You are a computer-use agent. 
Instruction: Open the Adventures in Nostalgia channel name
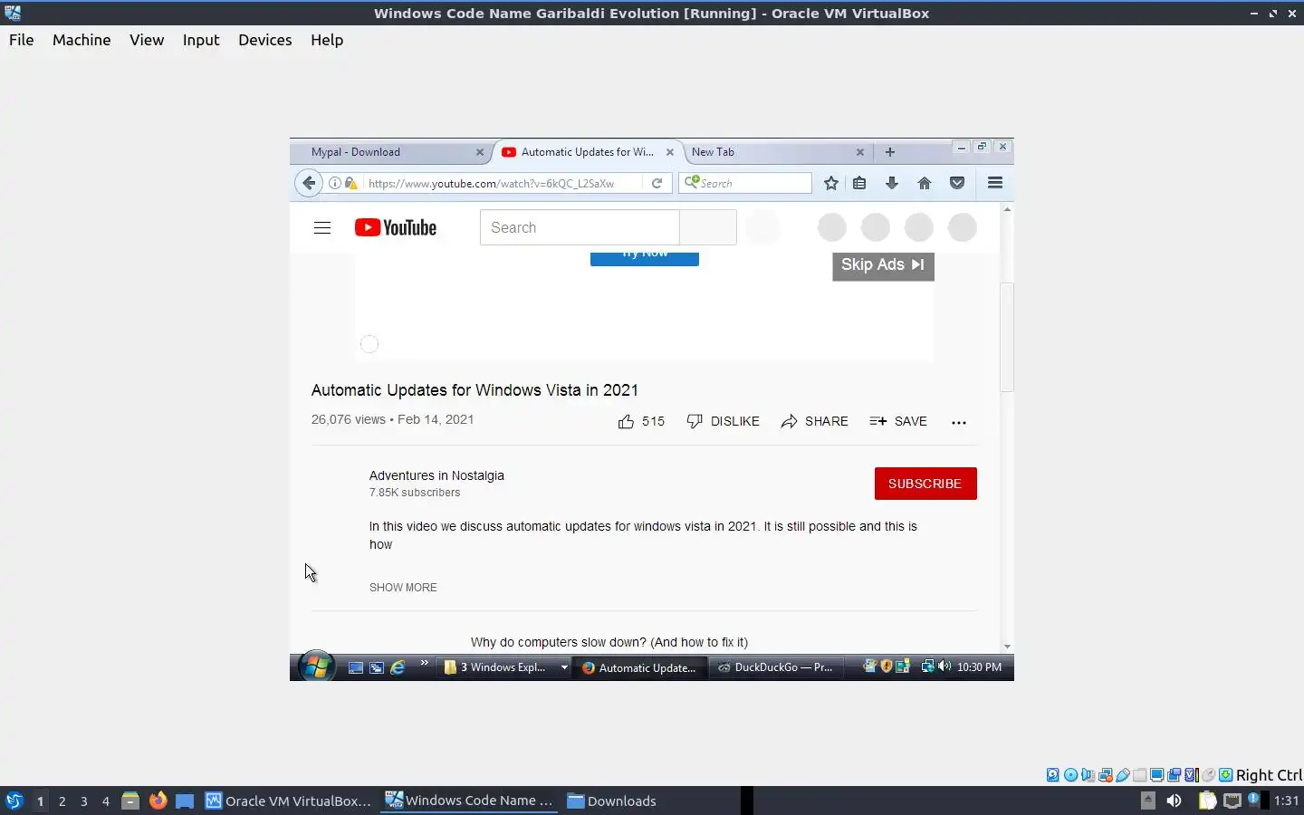point(436,475)
